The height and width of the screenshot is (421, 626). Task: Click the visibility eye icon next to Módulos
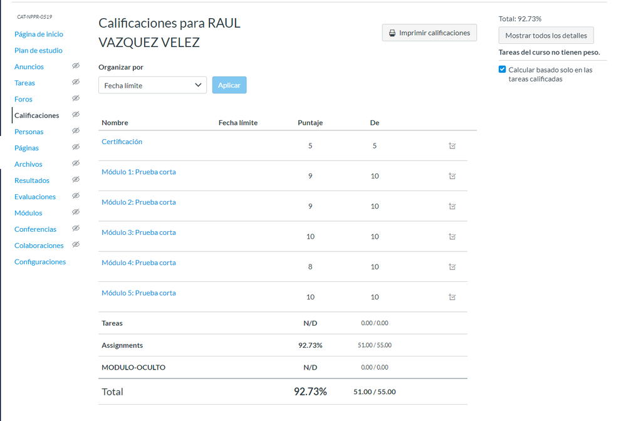pos(76,212)
